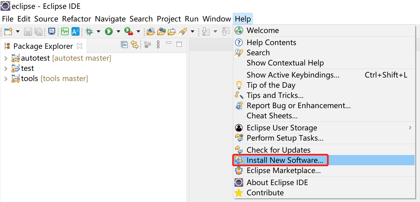Choose About Eclipse IDE
This screenshot has height=202, width=420.
coord(324,182)
